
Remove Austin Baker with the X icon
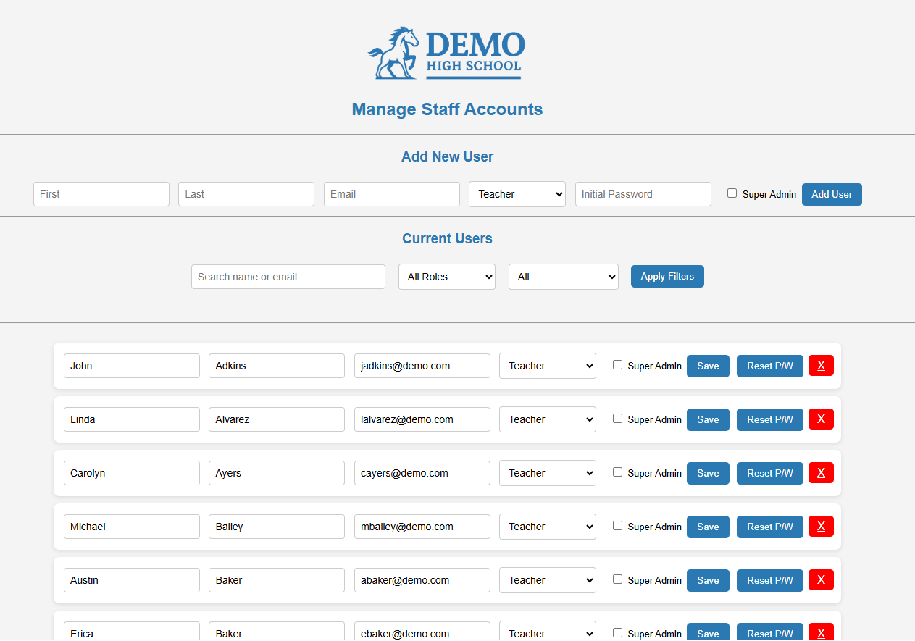tap(821, 580)
